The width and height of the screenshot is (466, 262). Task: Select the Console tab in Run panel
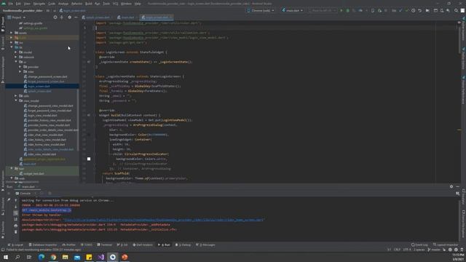coord(23,194)
